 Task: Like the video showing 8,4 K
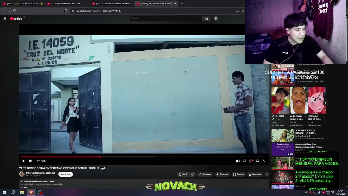pyautogui.click(x=183, y=174)
